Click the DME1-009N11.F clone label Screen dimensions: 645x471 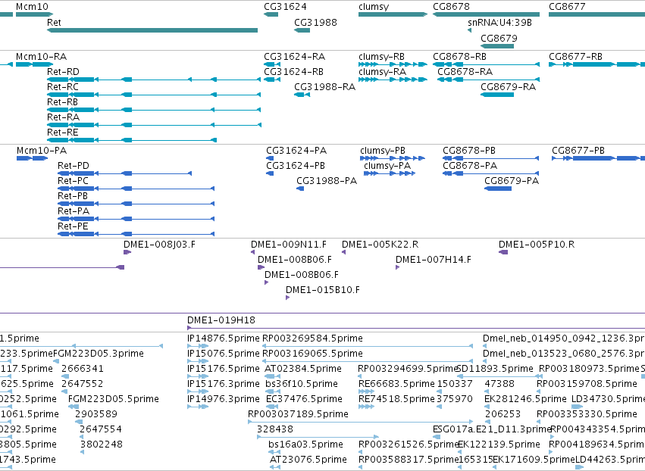[x=288, y=245]
